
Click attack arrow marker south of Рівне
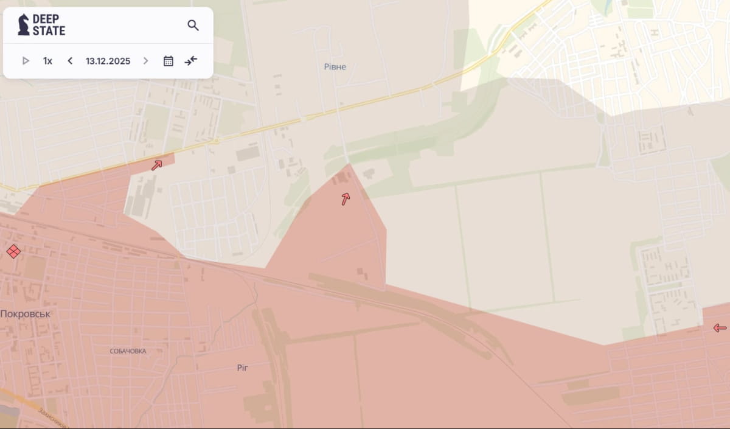[x=346, y=198]
